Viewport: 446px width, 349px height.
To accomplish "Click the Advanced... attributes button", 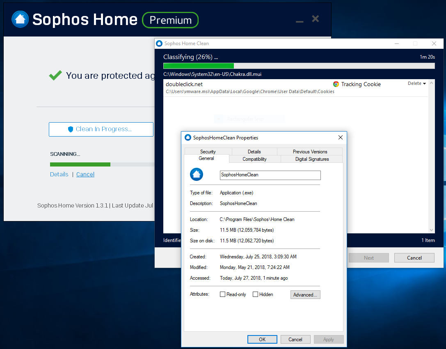I will point(305,295).
